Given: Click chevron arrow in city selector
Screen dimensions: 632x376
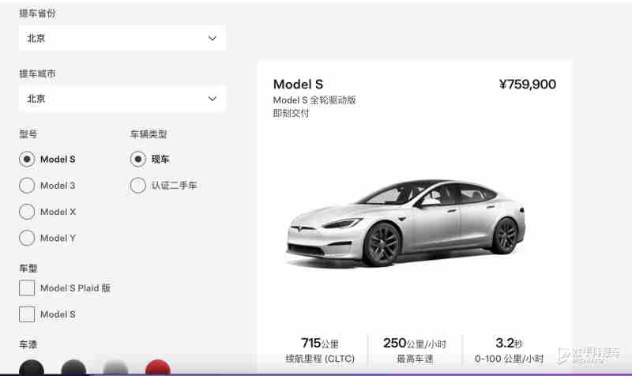Looking at the screenshot, I should tap(212, 99).
